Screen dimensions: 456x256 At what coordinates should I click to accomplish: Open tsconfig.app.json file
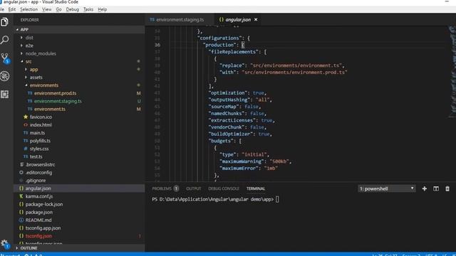point(43,228)
